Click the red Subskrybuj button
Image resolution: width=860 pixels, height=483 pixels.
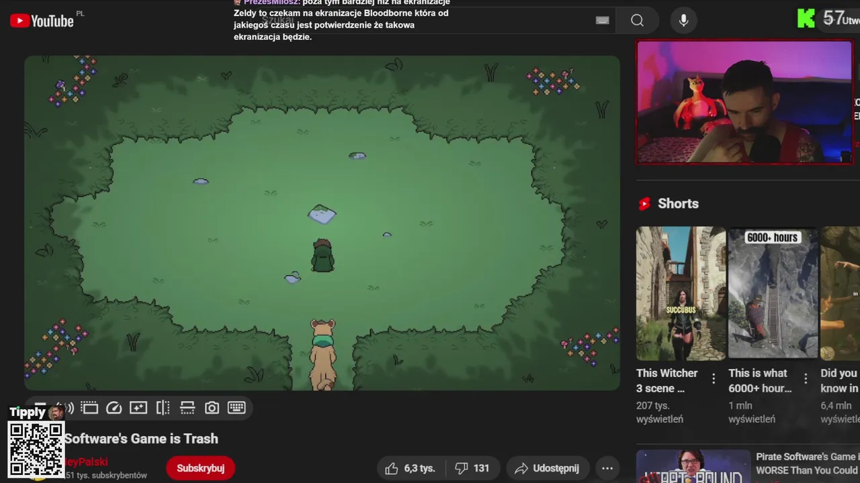tap(200, 468)
